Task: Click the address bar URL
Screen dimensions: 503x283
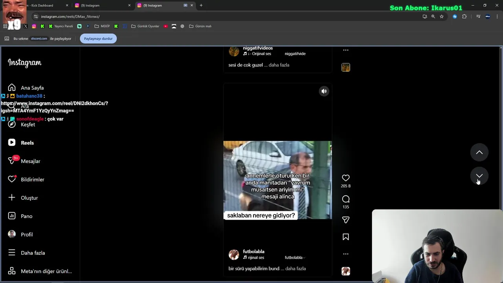Action: point(70,17)
